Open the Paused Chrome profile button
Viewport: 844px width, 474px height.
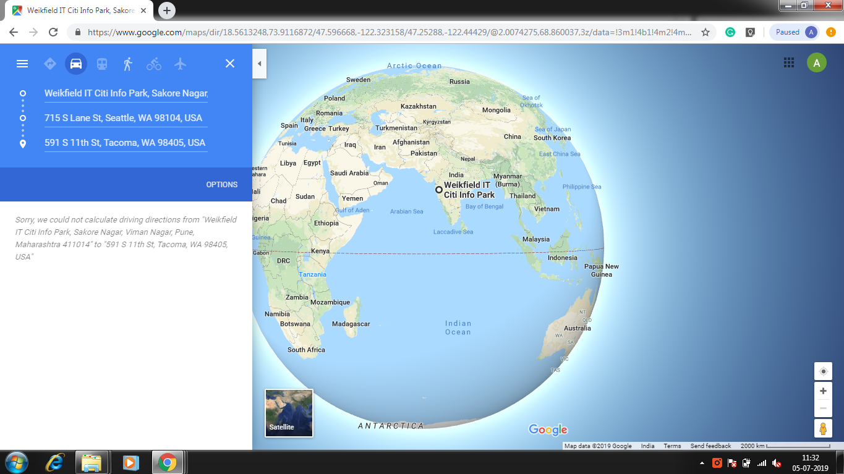tap(795, 32)
